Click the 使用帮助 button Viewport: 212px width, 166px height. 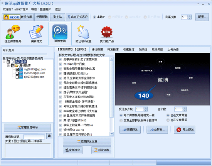click(x=42, y=17)
